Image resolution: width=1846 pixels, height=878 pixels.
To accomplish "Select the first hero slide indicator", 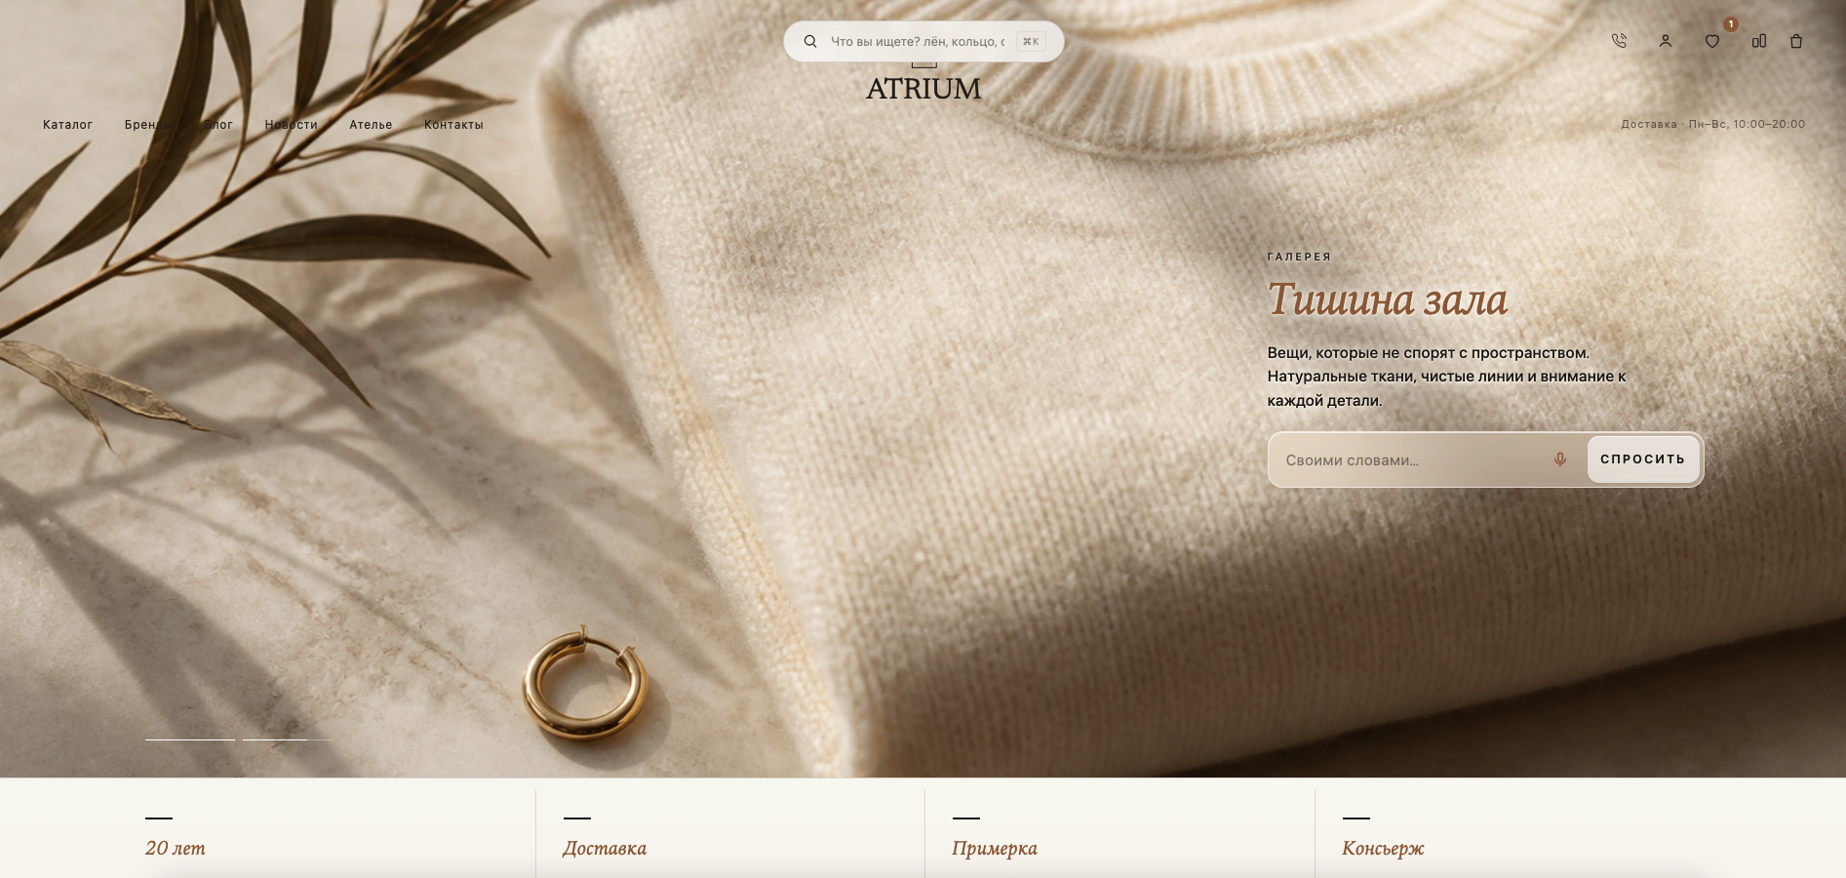I will click(x=190, y=739).
